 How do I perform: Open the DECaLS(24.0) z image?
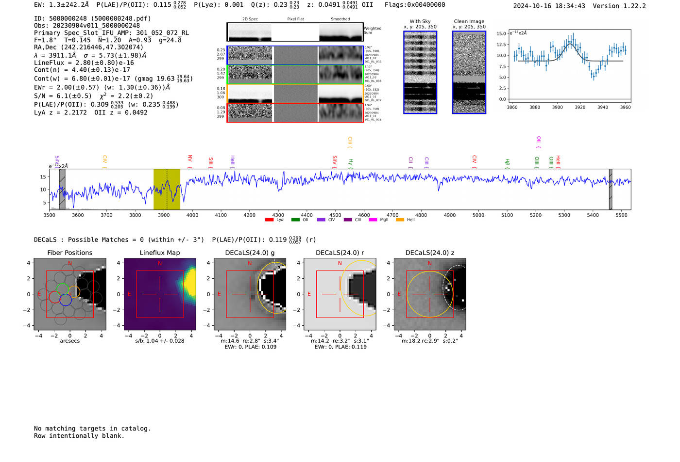point(430,294)
